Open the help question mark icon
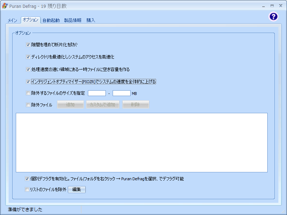 pos(273,16)
